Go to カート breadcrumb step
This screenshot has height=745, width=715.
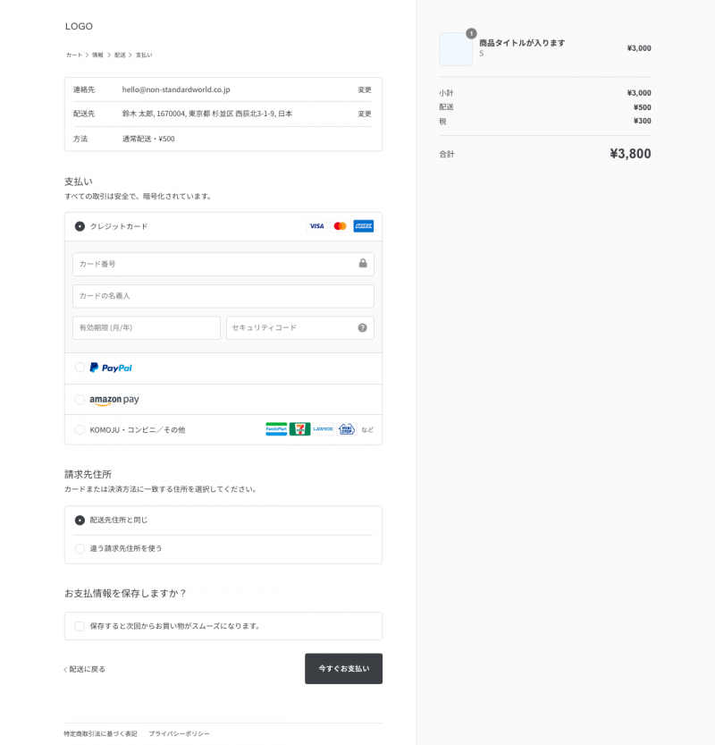74,55
